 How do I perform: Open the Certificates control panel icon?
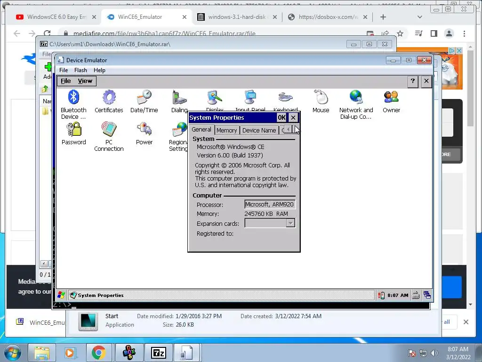click(109, 101)
